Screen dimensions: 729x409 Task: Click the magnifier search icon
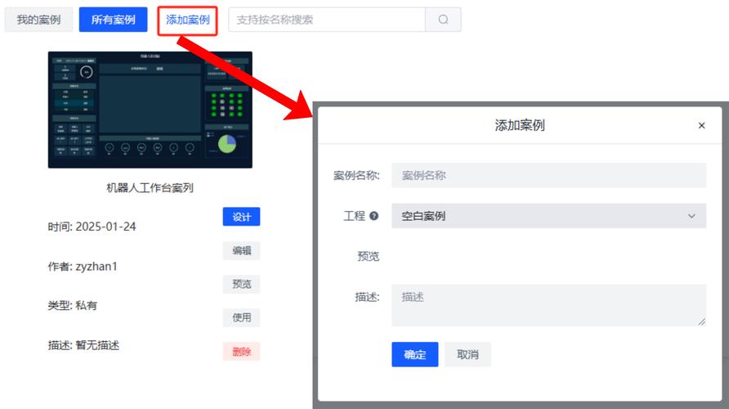443,20
